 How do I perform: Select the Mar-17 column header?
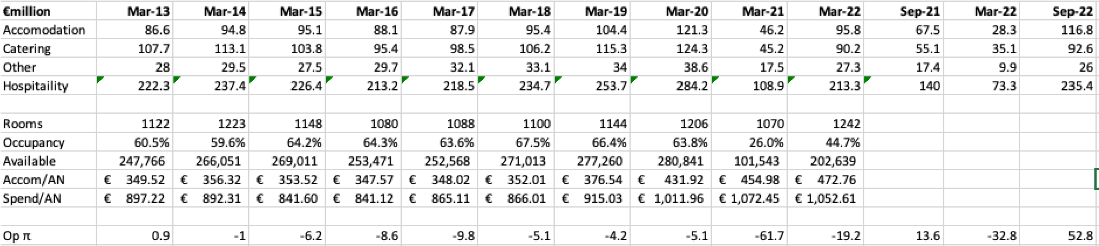pos(454,11)
